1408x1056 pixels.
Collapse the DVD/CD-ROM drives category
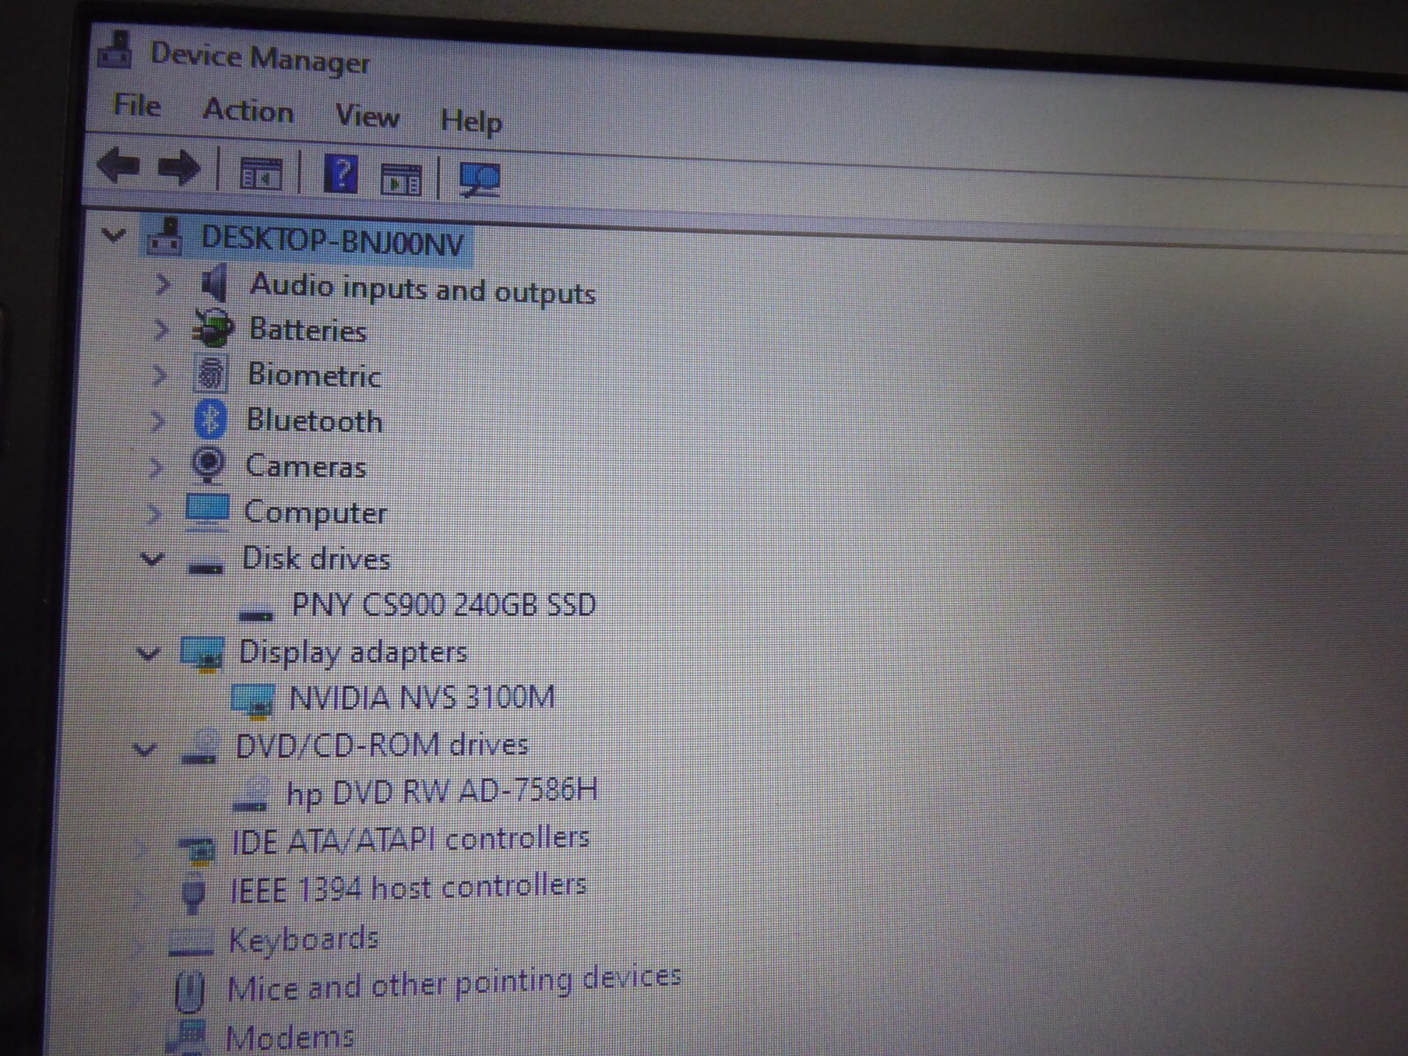144,750
